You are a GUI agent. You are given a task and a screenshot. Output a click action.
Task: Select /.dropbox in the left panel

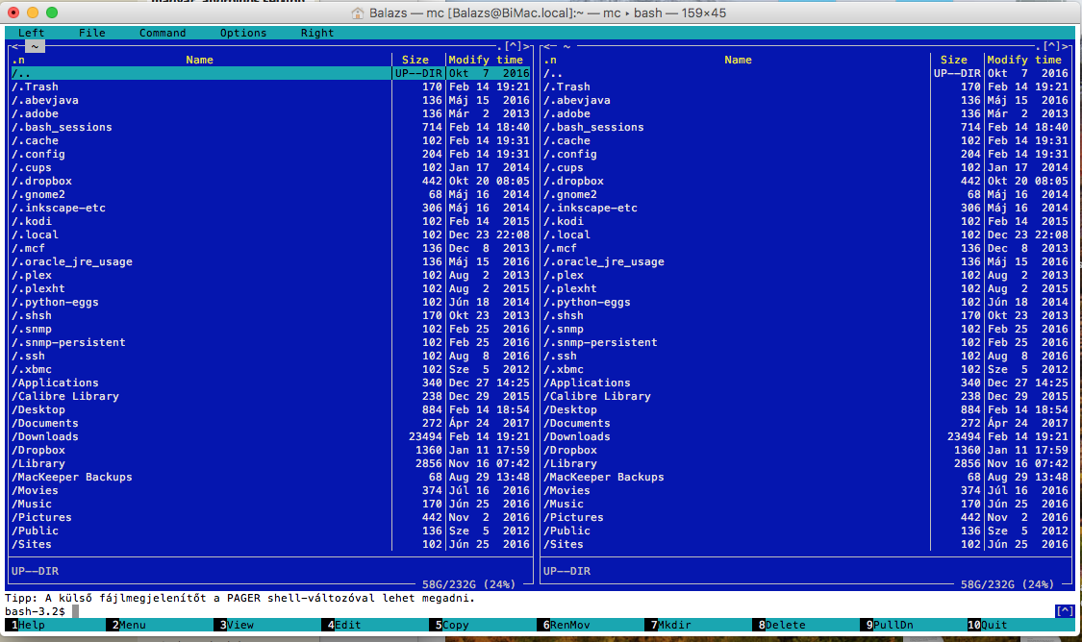(x=270, y=181)
